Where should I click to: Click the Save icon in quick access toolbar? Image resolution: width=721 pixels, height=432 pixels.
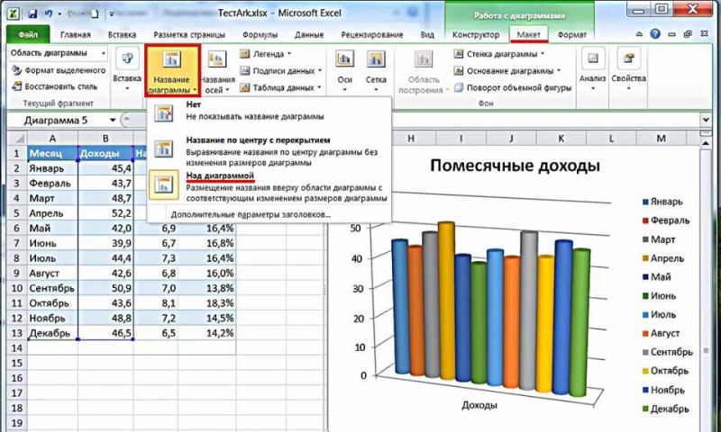pos(32,13)
